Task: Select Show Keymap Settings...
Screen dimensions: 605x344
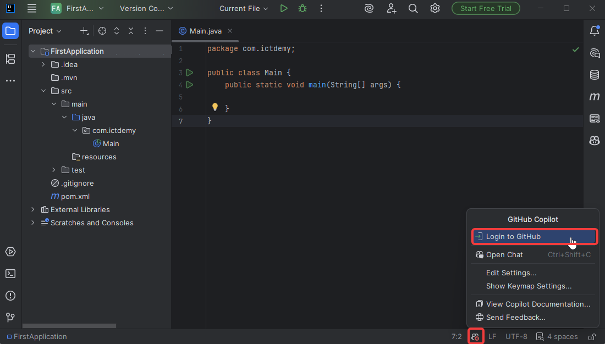Action: click(533, 286)
